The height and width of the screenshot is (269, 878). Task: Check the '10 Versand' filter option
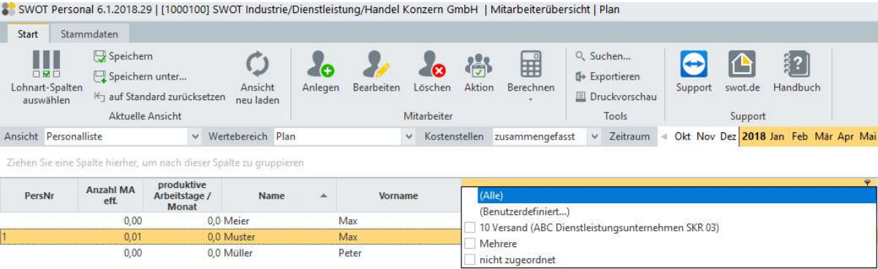tap(470, 228)
